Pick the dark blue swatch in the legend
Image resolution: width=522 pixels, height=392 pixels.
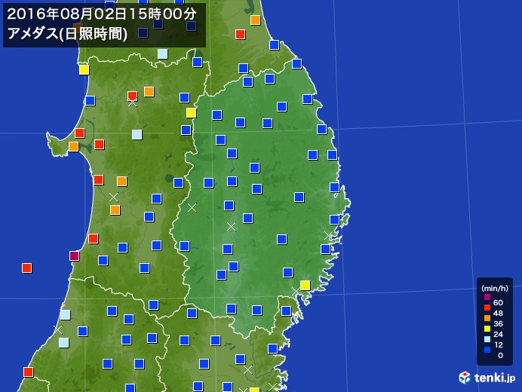point(487,350)
